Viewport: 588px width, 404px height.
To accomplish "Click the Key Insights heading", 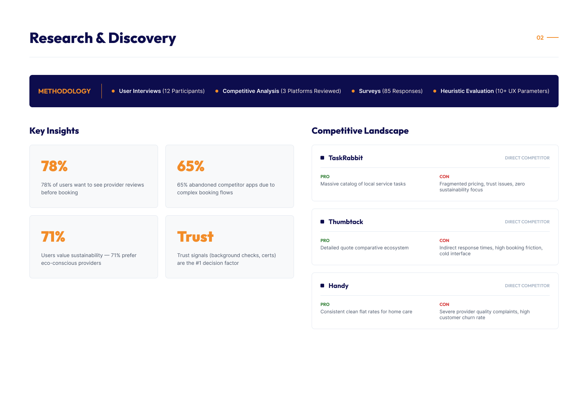I will 54,131.
